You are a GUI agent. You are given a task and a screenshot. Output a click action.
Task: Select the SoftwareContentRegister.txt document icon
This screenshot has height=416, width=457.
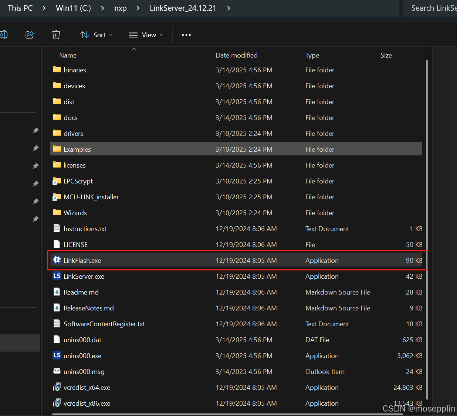pos(57,323)
